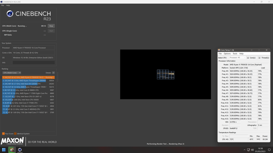Open the Core Temp File menu
The image size is (273, 153).
pyautogui.click(x=220, y=54)
